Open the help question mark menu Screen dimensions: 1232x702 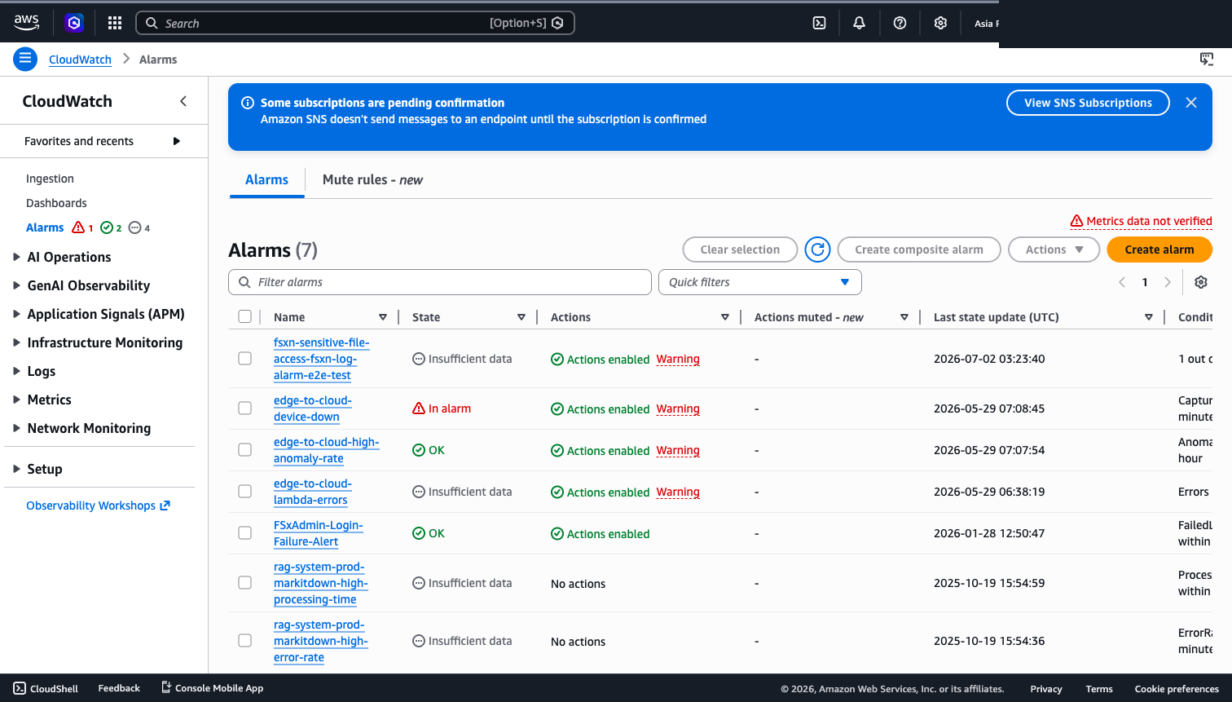point(900,23)
